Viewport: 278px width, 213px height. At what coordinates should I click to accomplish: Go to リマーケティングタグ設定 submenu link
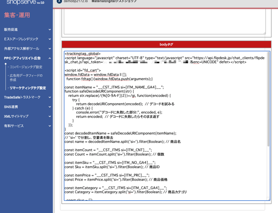coord(27,88)
